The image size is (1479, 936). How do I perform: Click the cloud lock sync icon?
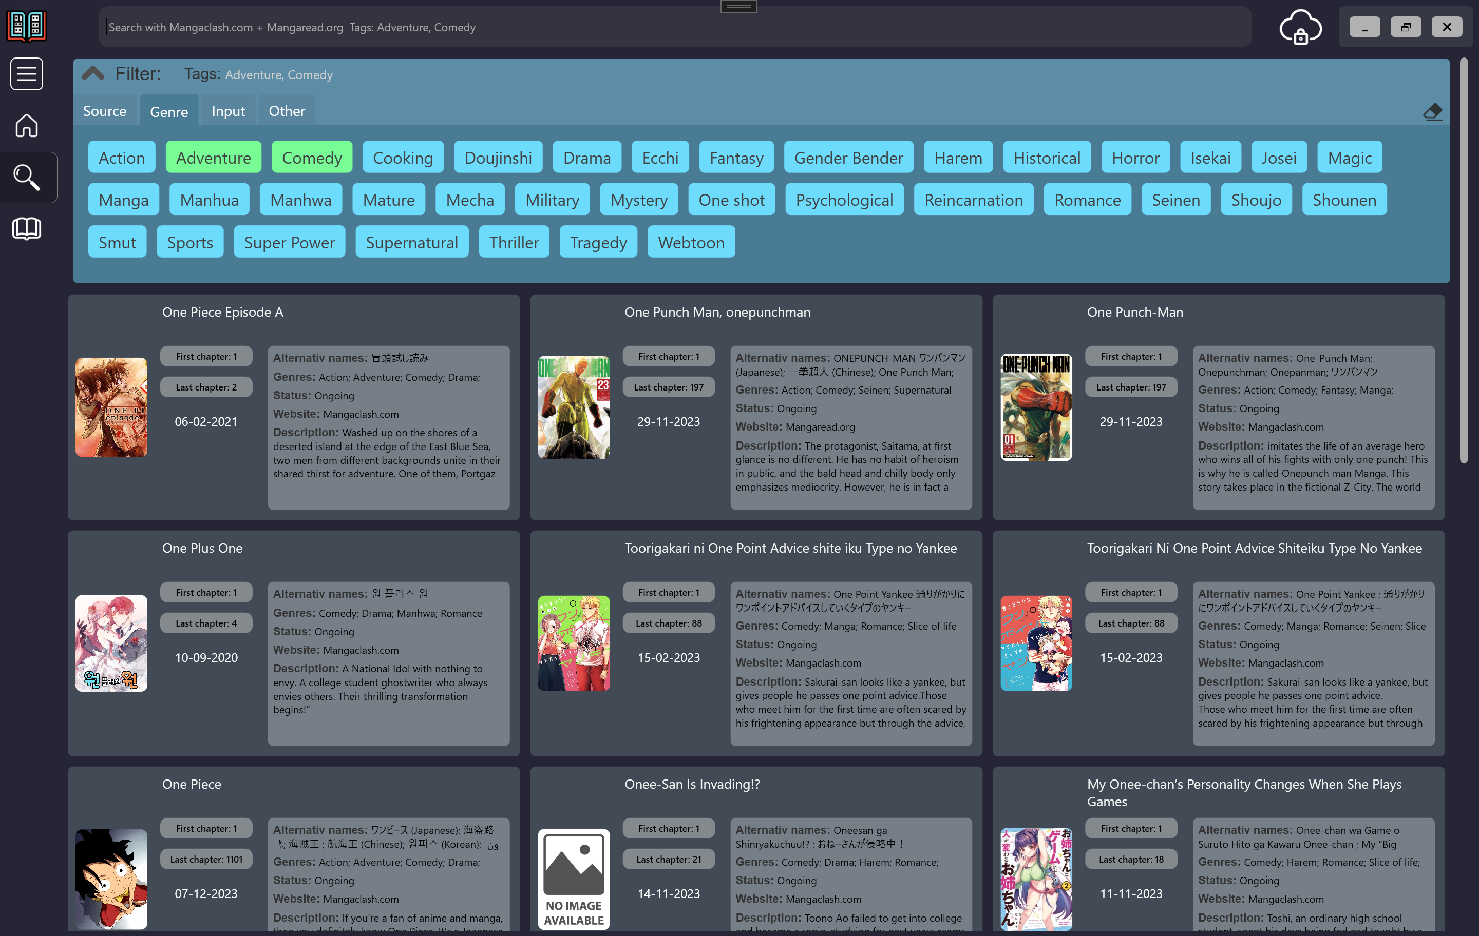[x=1300, y=28]
